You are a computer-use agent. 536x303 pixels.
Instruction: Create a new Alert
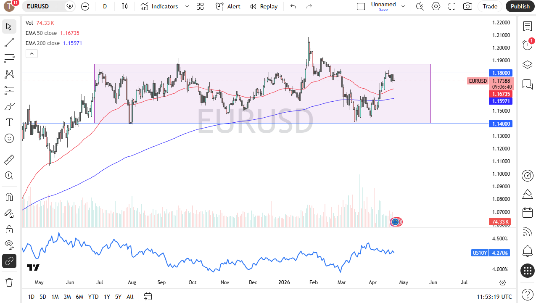pos(228,6)
